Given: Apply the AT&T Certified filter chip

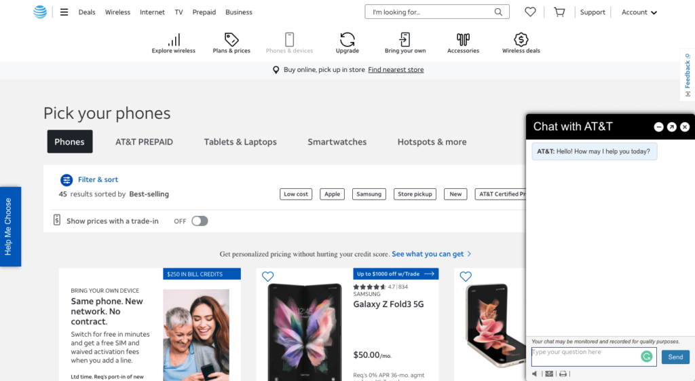Looking at the screenshot, I should 500,194.
